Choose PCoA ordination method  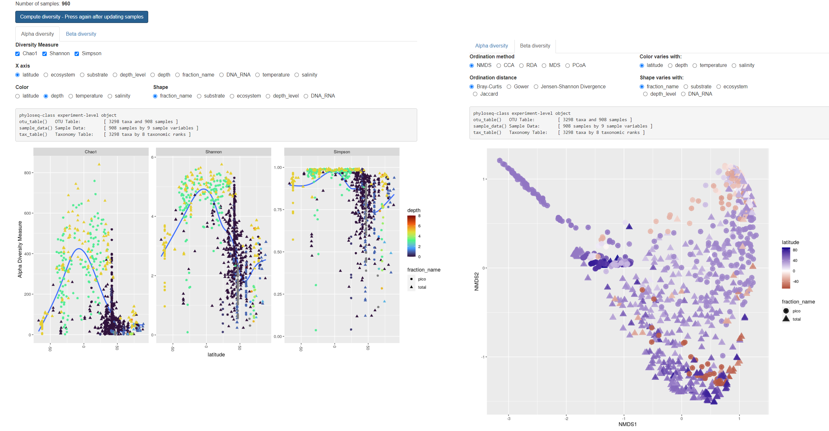point(567,66)
